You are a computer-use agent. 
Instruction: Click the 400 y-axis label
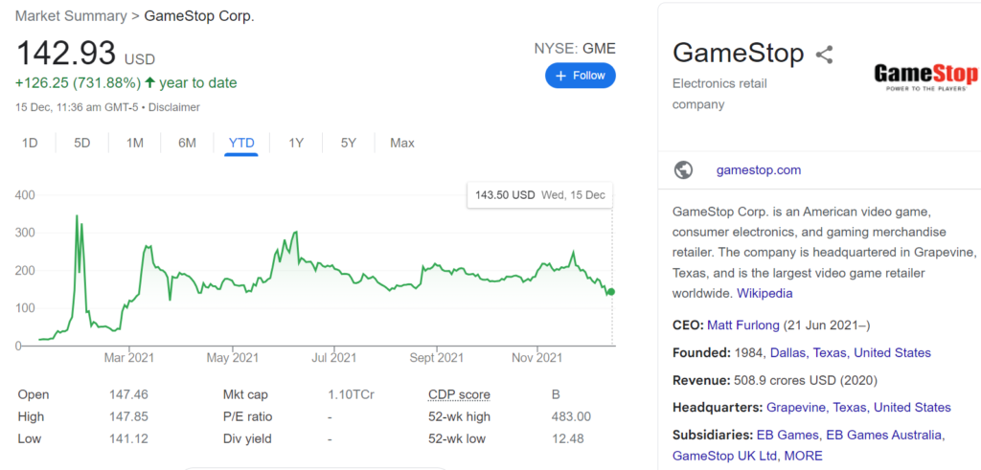click(24, 195)
